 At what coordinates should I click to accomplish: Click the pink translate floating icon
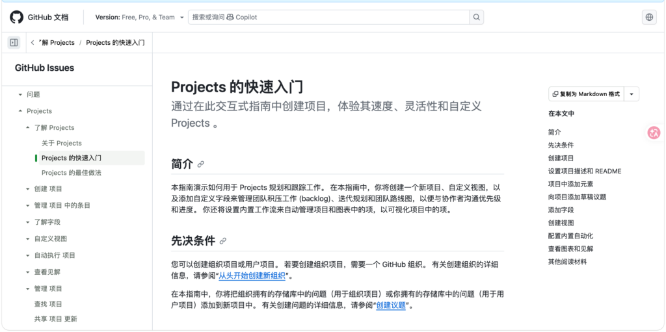(654, 133)
